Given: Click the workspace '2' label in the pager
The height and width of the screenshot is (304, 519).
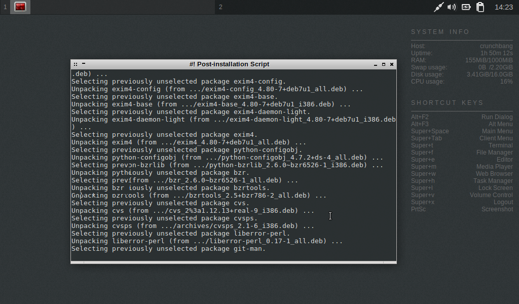Looking at the screenshot, I should click(x=220, y=7).
